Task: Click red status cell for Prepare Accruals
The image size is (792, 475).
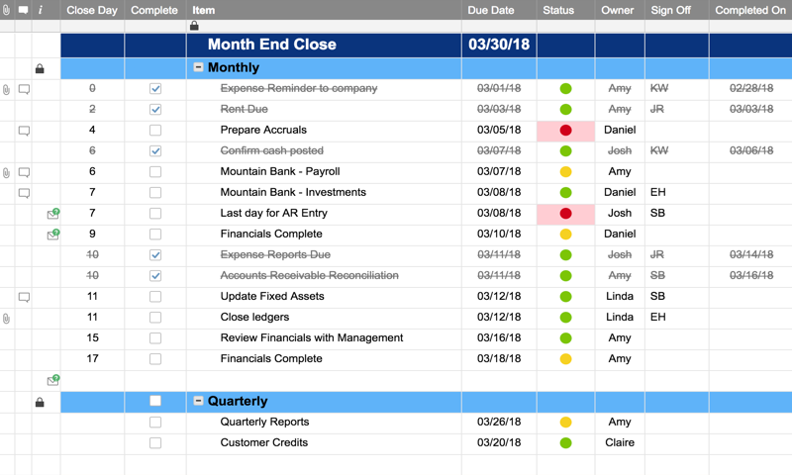Action: pos(565,131)
